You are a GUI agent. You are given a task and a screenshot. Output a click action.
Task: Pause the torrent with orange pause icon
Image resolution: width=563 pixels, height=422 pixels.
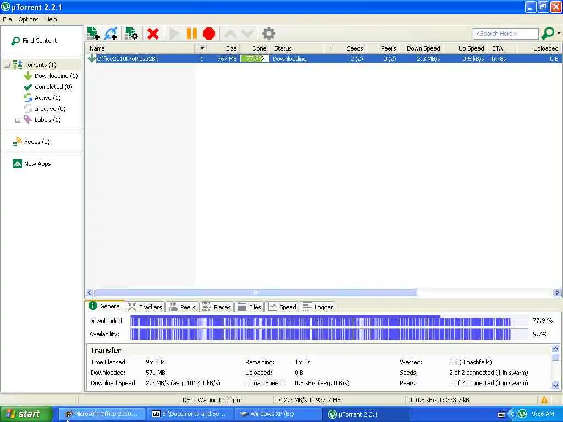tap(192, 34)
